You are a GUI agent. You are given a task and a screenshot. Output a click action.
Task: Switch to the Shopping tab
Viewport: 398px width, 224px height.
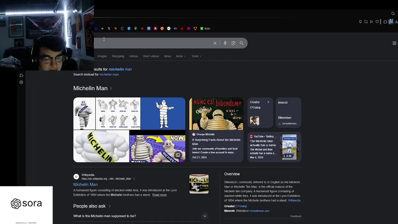pos(118,56)
